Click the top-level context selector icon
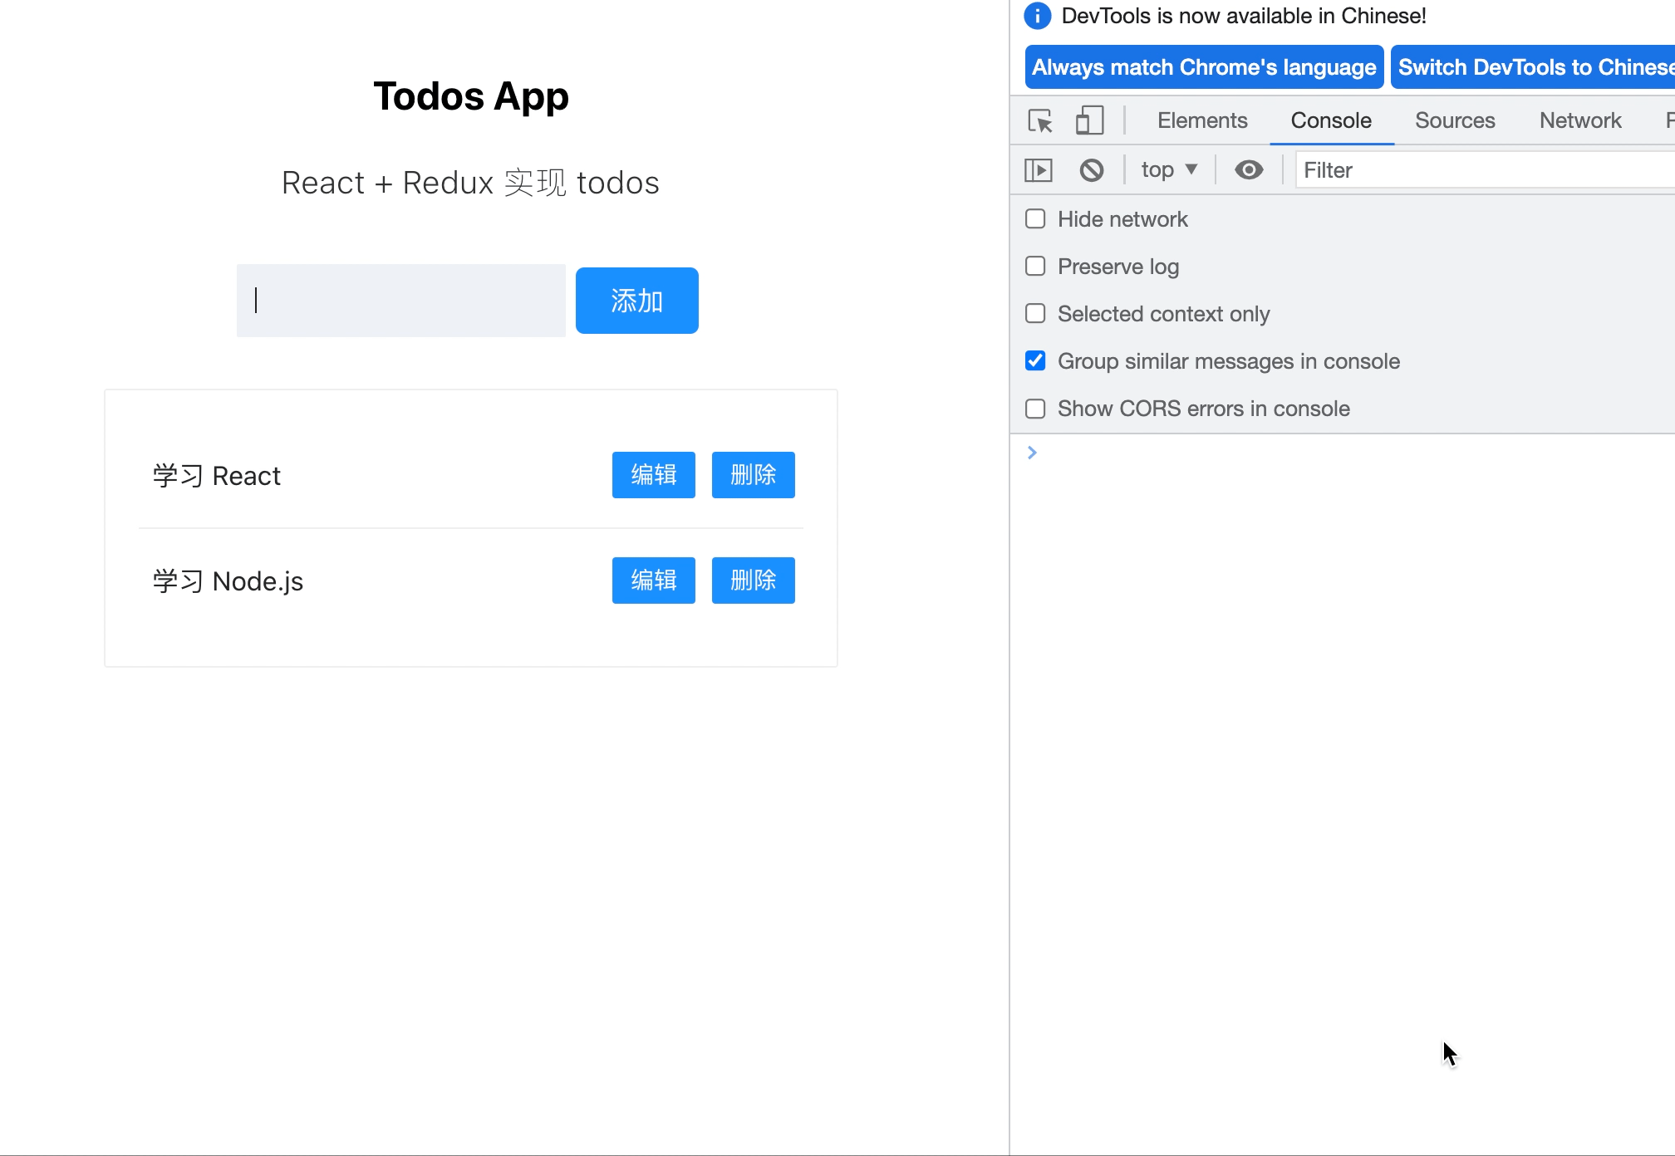1675x1156 pixels. point(1167,169)
